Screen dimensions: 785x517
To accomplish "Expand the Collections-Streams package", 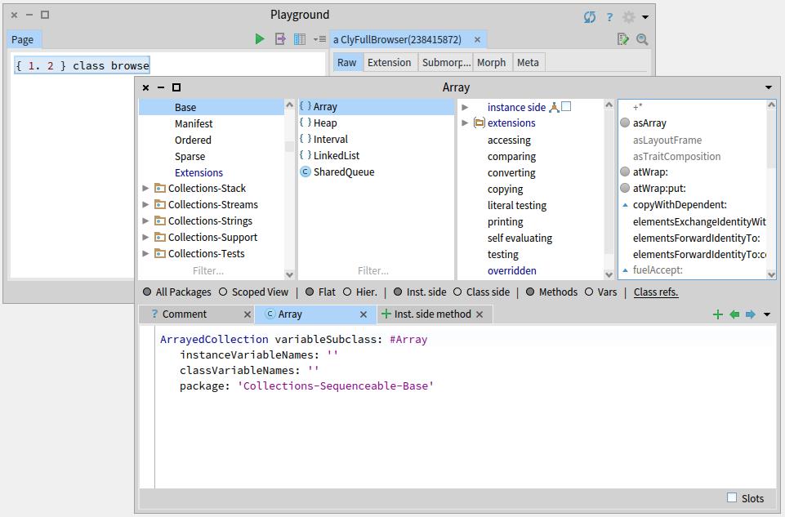I will tap(146, 205).
